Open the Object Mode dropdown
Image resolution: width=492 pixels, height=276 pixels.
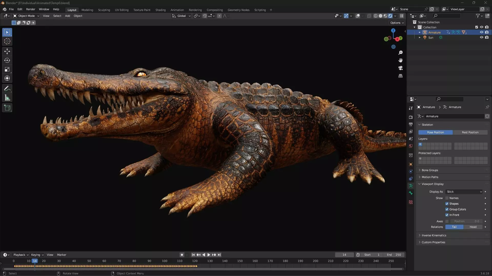(x=26, y=16)
